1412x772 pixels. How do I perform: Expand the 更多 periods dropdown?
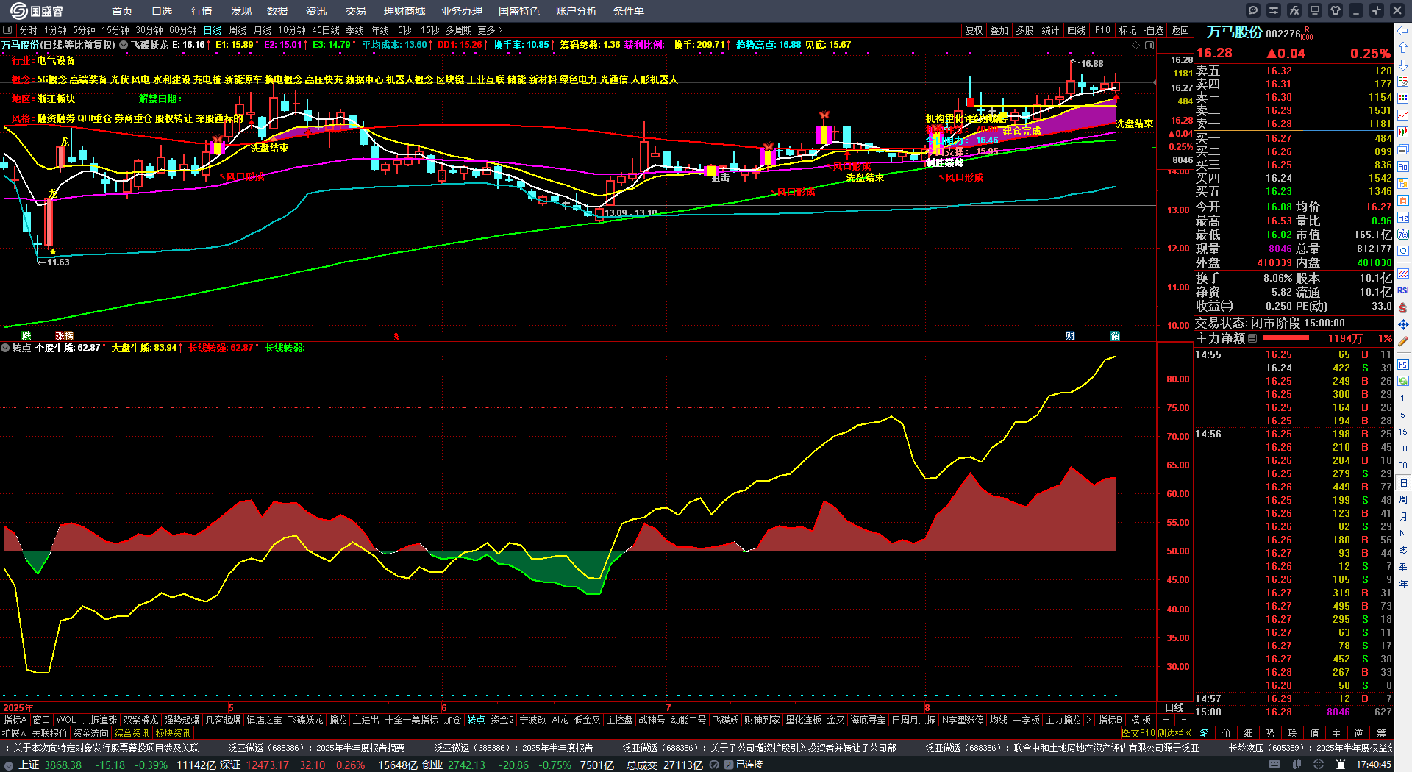490,30
